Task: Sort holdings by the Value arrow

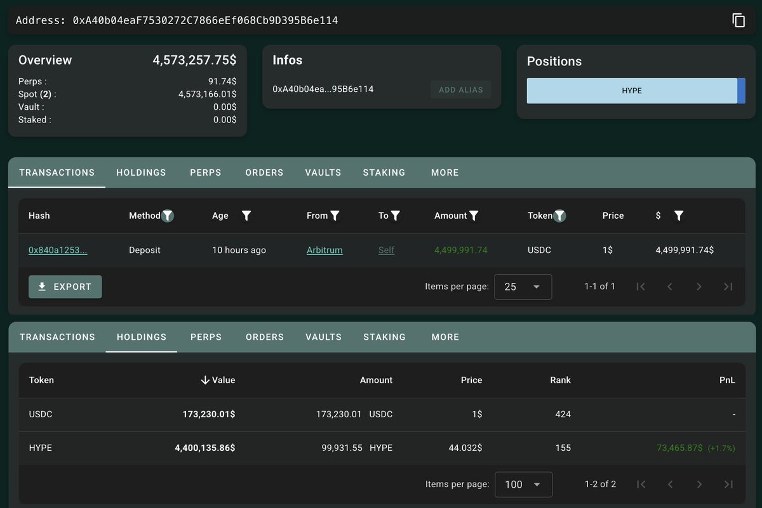Action: (x=205, y=381)
